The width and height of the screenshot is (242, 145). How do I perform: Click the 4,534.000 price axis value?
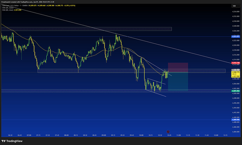(x=236, y=12)
